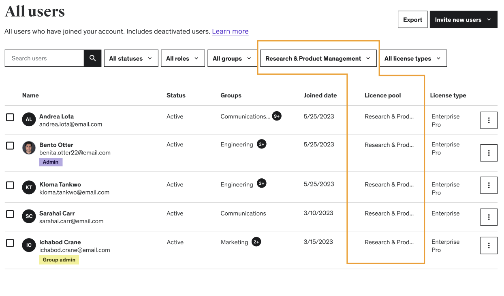Select the checkbox for Andrea Lota
The width and height of the screenshot is (504, 296).
[x=10, y=117]
